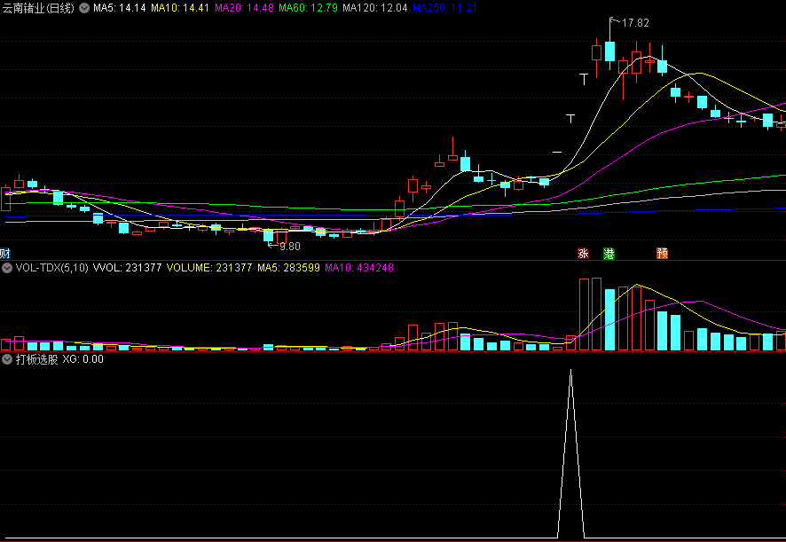Screen dimensions: 786x542
Task: Click the volume MA10: 434248 label
Action: click(359, 268)
